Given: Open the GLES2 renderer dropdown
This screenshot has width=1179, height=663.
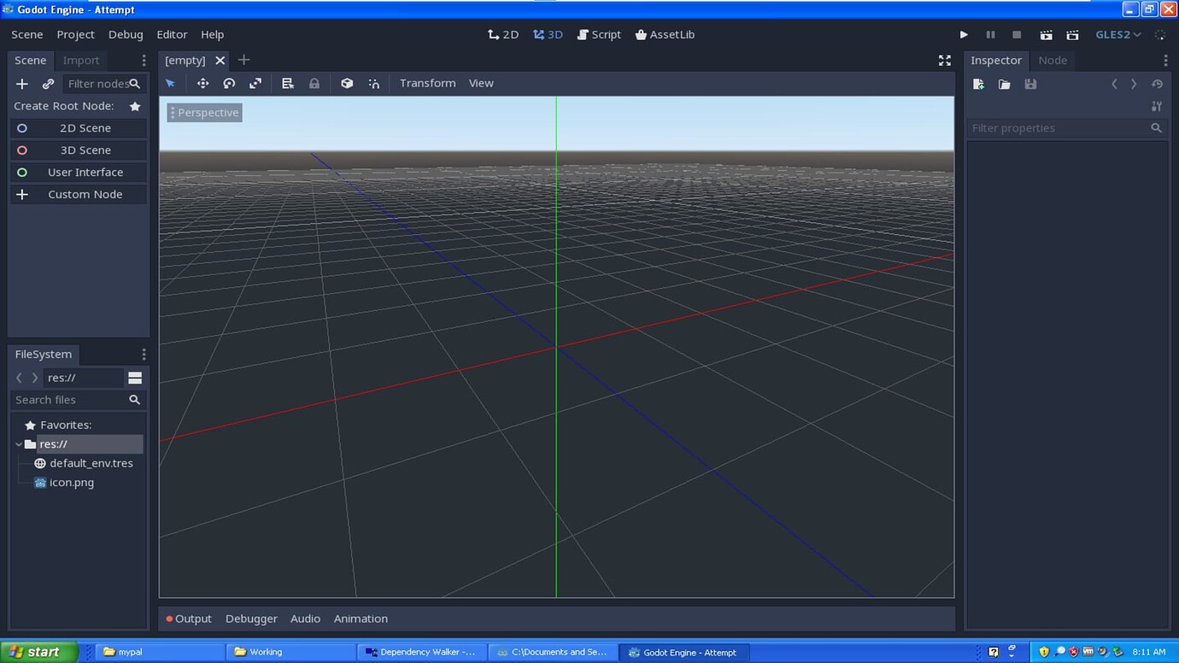Looking at the screenshot, I should coord(1117,34).
